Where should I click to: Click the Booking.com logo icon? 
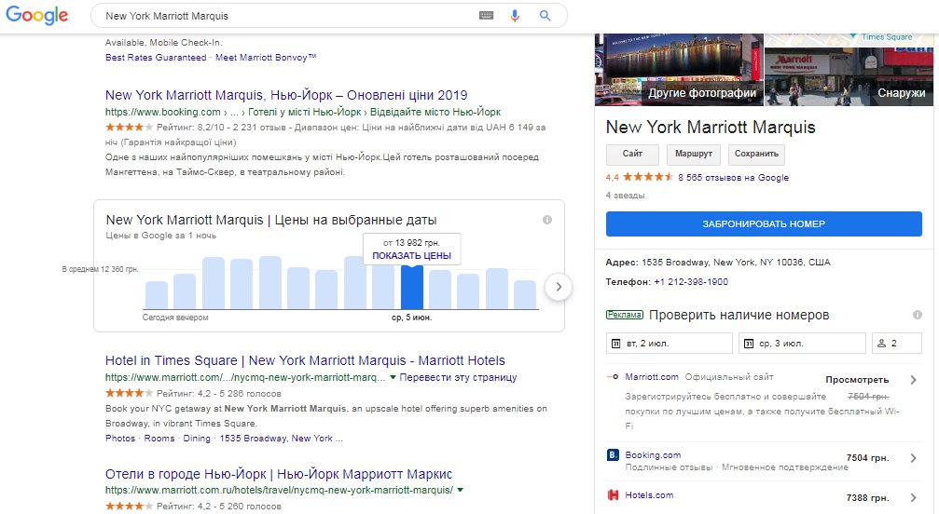(x=613, y=454)
